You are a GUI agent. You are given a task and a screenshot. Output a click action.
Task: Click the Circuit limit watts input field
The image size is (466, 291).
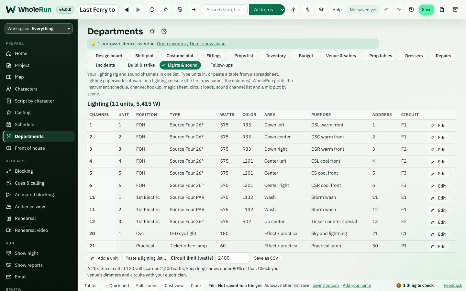coord(232,258)
